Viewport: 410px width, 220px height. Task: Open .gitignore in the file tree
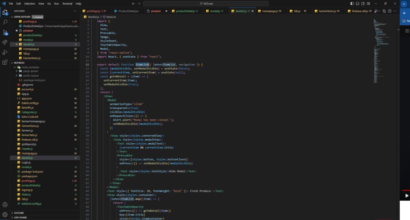pyautogui.click(x=27, y=85)
